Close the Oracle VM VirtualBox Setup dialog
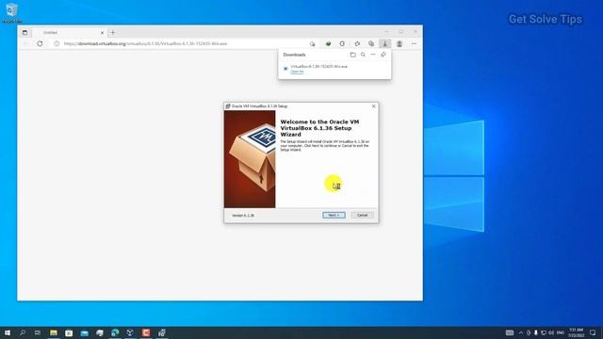The image size is (603, 339). (x=373, y=106)
